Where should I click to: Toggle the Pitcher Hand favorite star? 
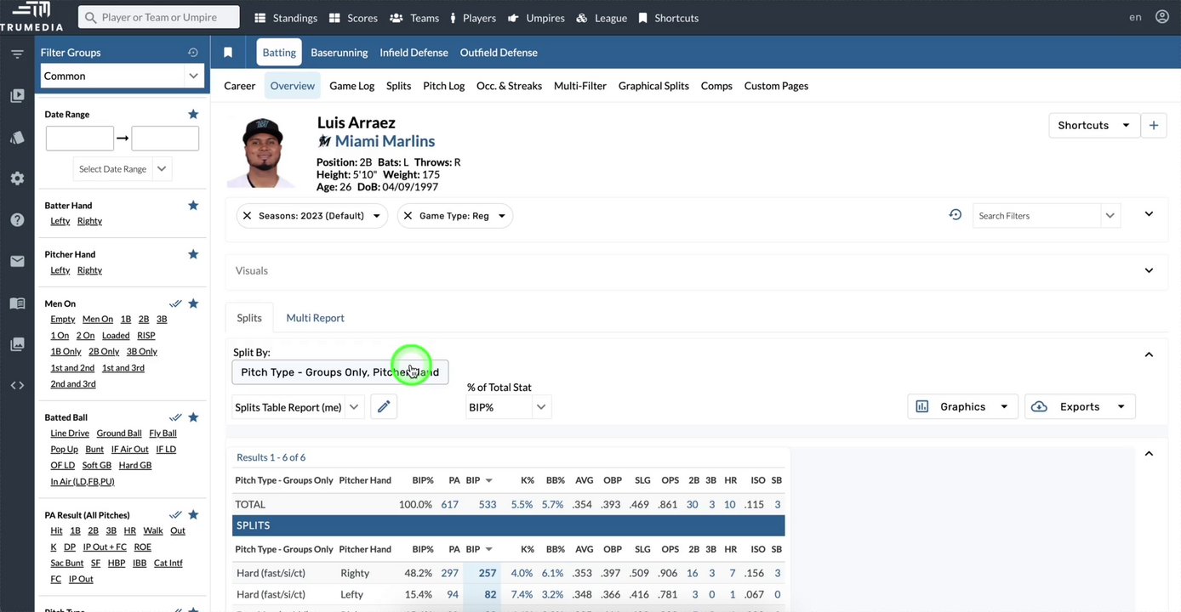193,254
